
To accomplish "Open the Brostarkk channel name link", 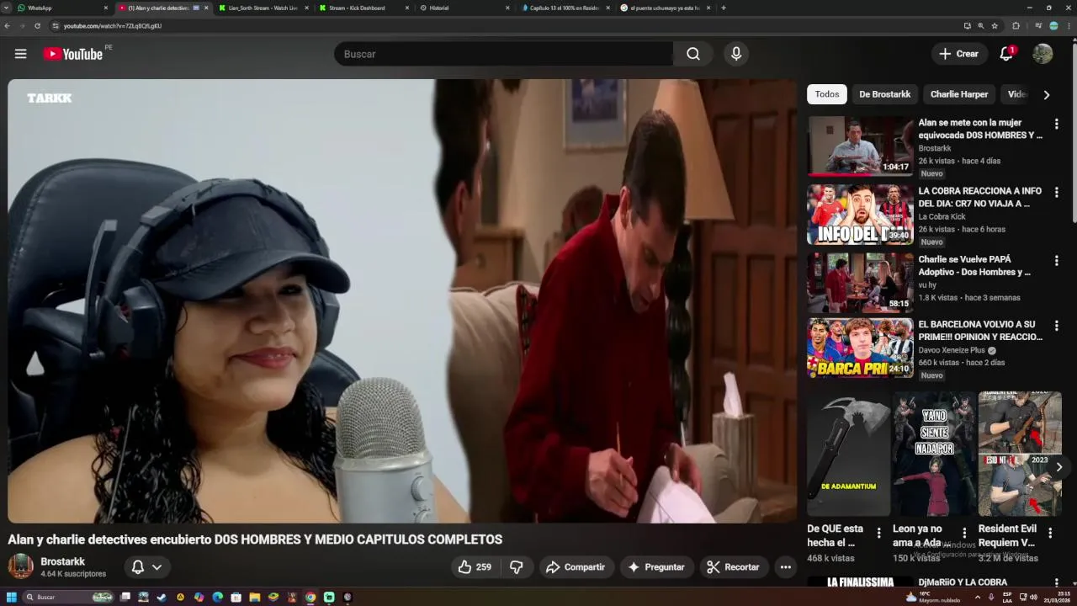I will click(x=63, y=561).
